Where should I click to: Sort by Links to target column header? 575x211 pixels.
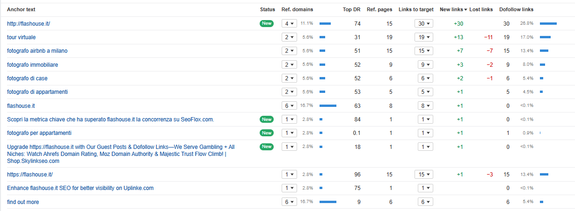coord(416,9)
